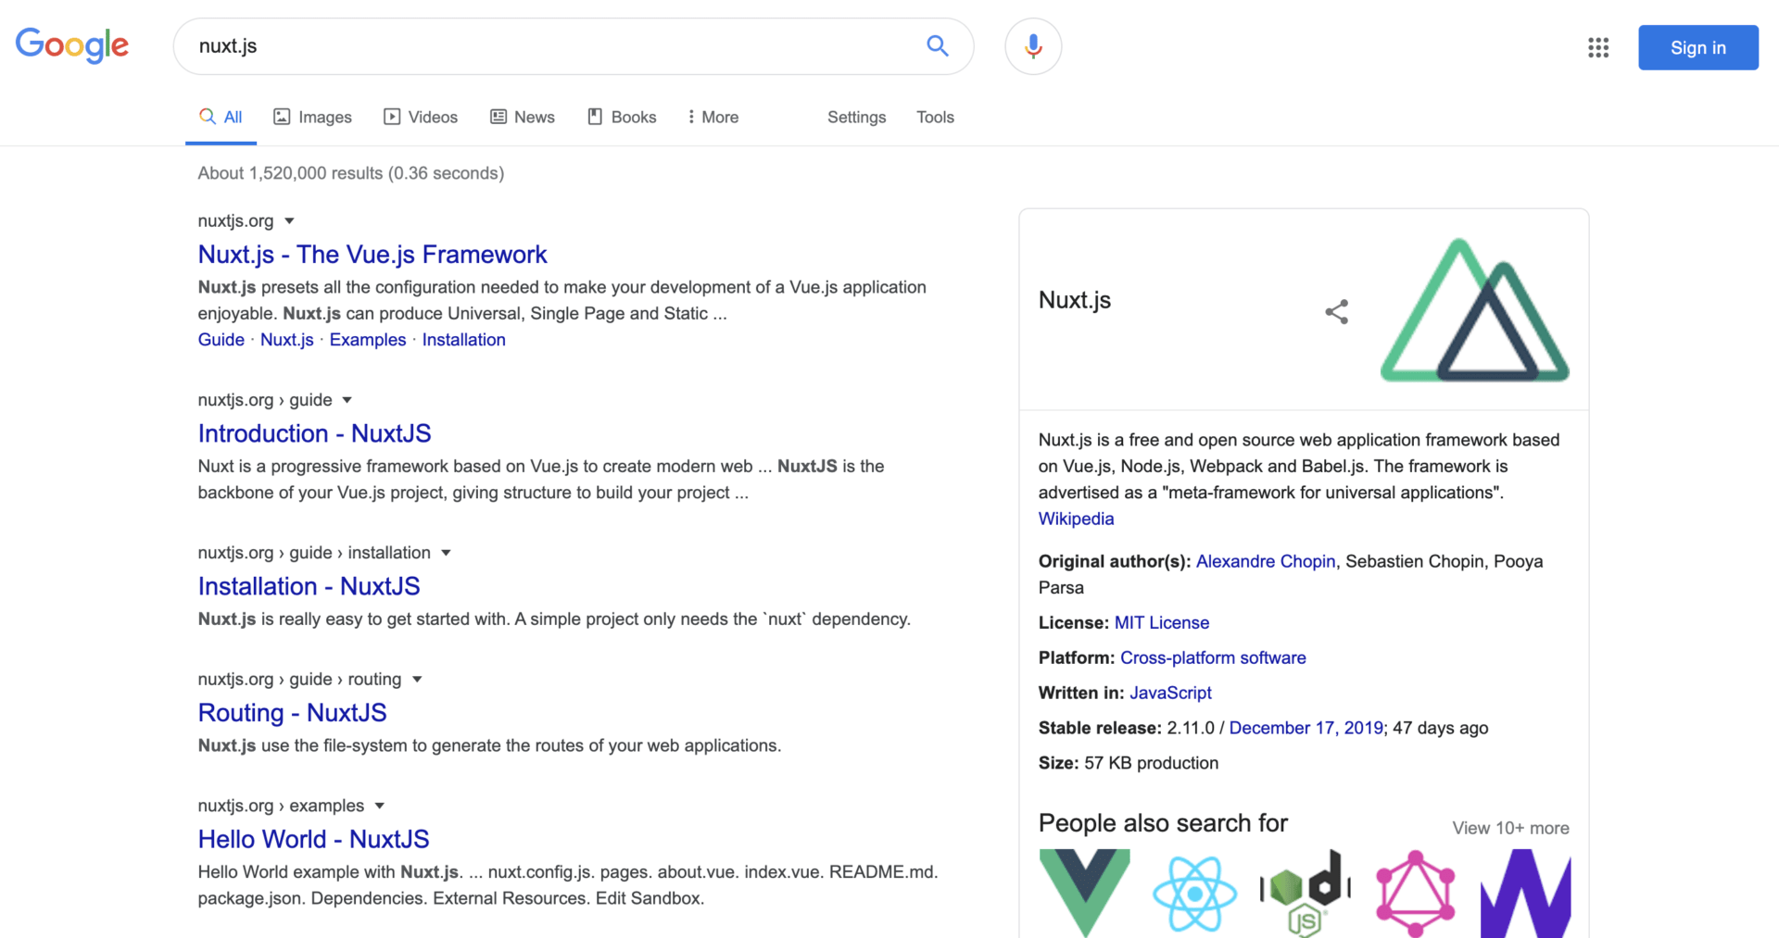Open Introduction - NuxtJS result
Viewport: 1779px width, 938px height.
point(314,433)
